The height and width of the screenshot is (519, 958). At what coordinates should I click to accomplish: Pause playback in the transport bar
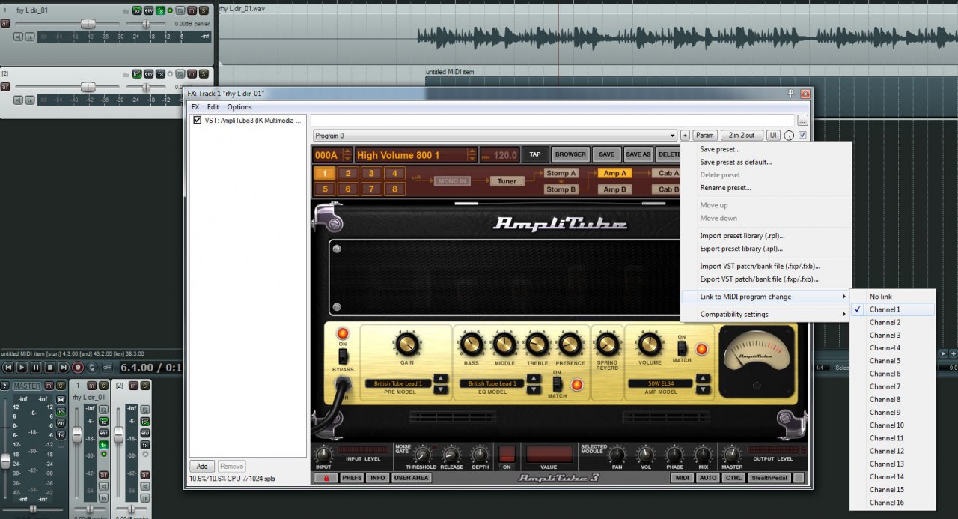pos(36,368)
